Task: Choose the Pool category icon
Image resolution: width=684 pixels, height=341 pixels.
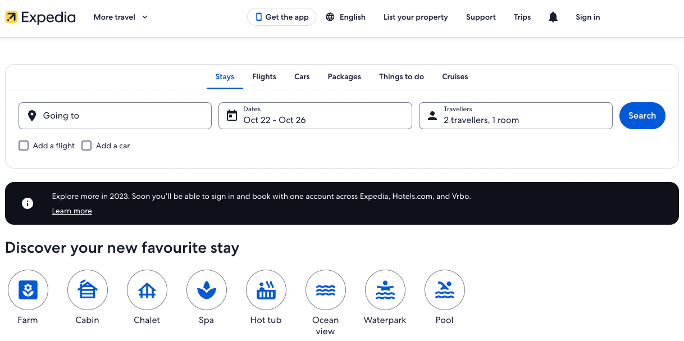Action: [445, 290]
